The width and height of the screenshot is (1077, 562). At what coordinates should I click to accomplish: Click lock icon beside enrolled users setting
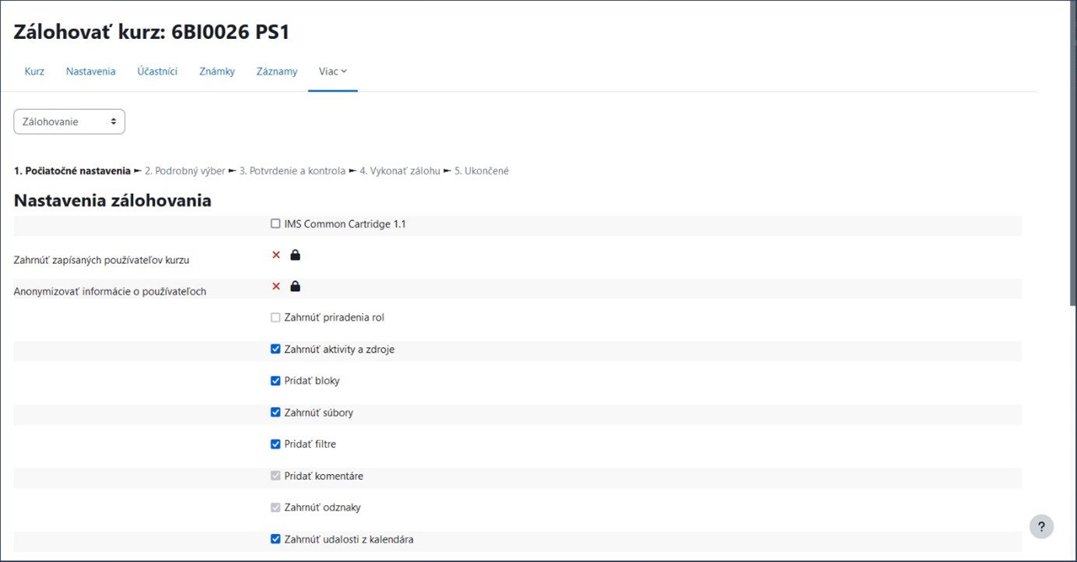tap(295, 255)
